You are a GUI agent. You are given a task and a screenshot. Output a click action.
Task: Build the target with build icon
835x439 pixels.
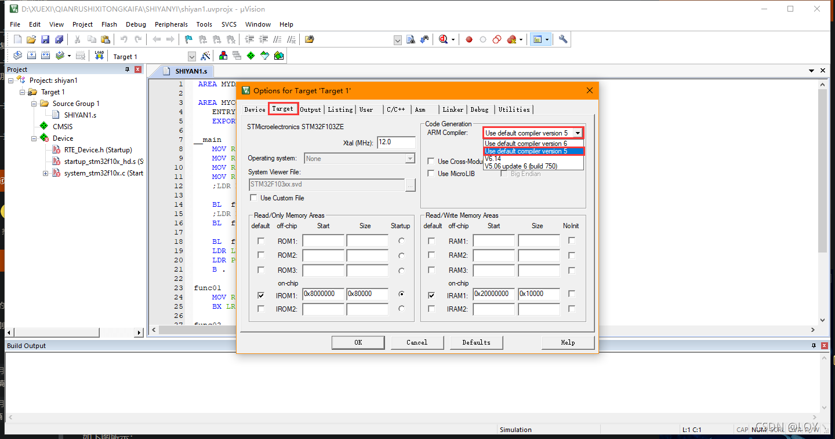tap(31, 56)
